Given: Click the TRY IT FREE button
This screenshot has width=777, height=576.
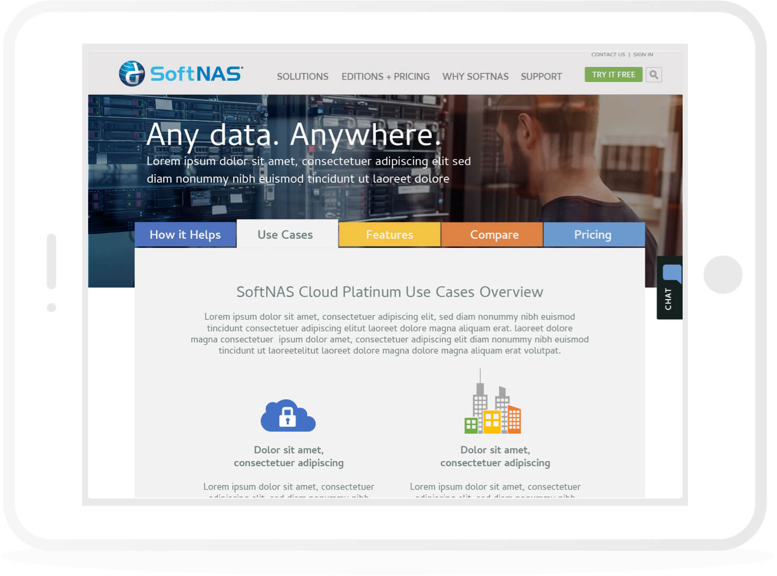Looking at the screenshot, I should pyautogui.click(x=613, y=75).
